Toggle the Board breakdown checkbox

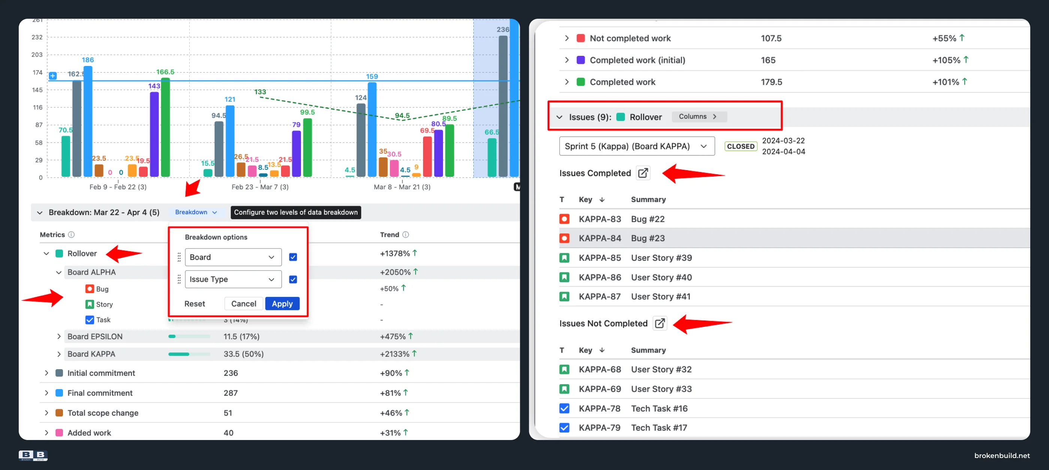click(293, 257)
